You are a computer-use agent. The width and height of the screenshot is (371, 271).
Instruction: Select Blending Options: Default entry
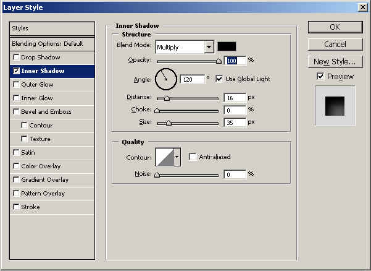point(52,44)
